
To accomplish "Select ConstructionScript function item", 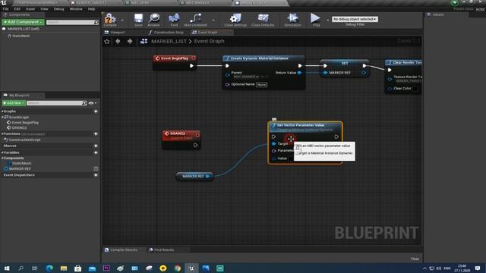I will pyautogui.click(x=24, y=140).
